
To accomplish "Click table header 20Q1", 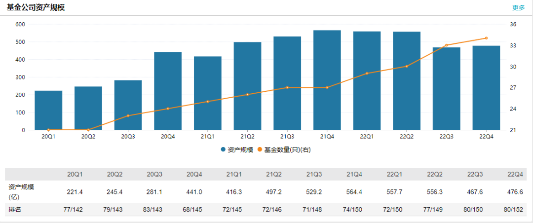I will pos(75,174).
